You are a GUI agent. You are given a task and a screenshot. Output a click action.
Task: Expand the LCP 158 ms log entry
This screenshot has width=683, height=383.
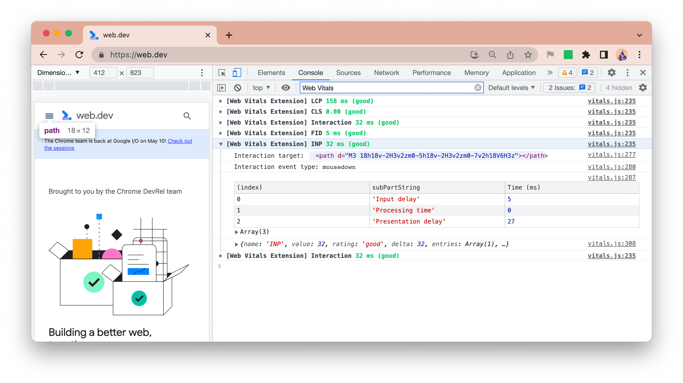pos(221,101)
